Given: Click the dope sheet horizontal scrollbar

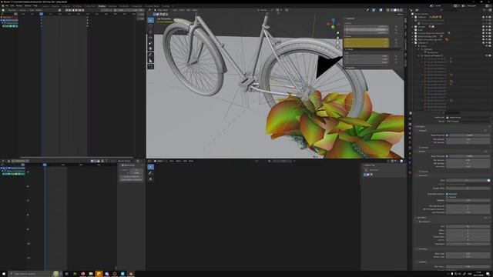Looking at the screenshot, I should pos(76,157).
